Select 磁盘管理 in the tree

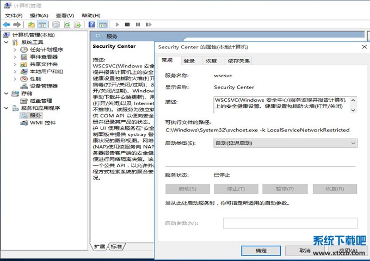pos(41,101)
